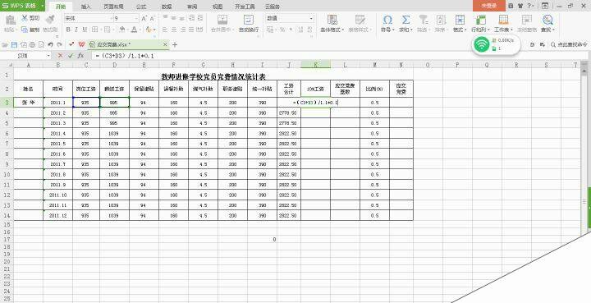Click the Save icon in quick access toolbar
Image resolution: width=591 pixels, height=303 pixels.
pyautogui.click(x=15, y=45)
